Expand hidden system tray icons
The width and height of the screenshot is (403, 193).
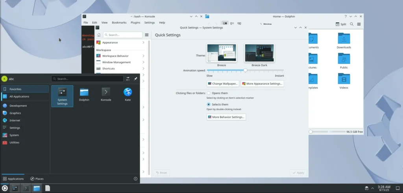pyautogui.click(x=372, y=188)
